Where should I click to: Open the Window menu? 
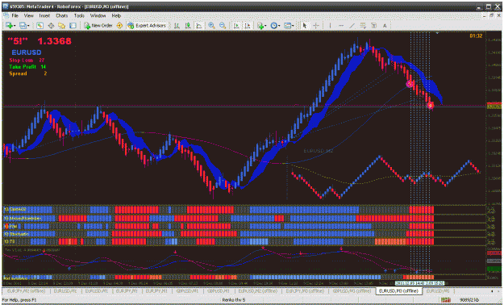pyautogui.click(x=98, y=15)
